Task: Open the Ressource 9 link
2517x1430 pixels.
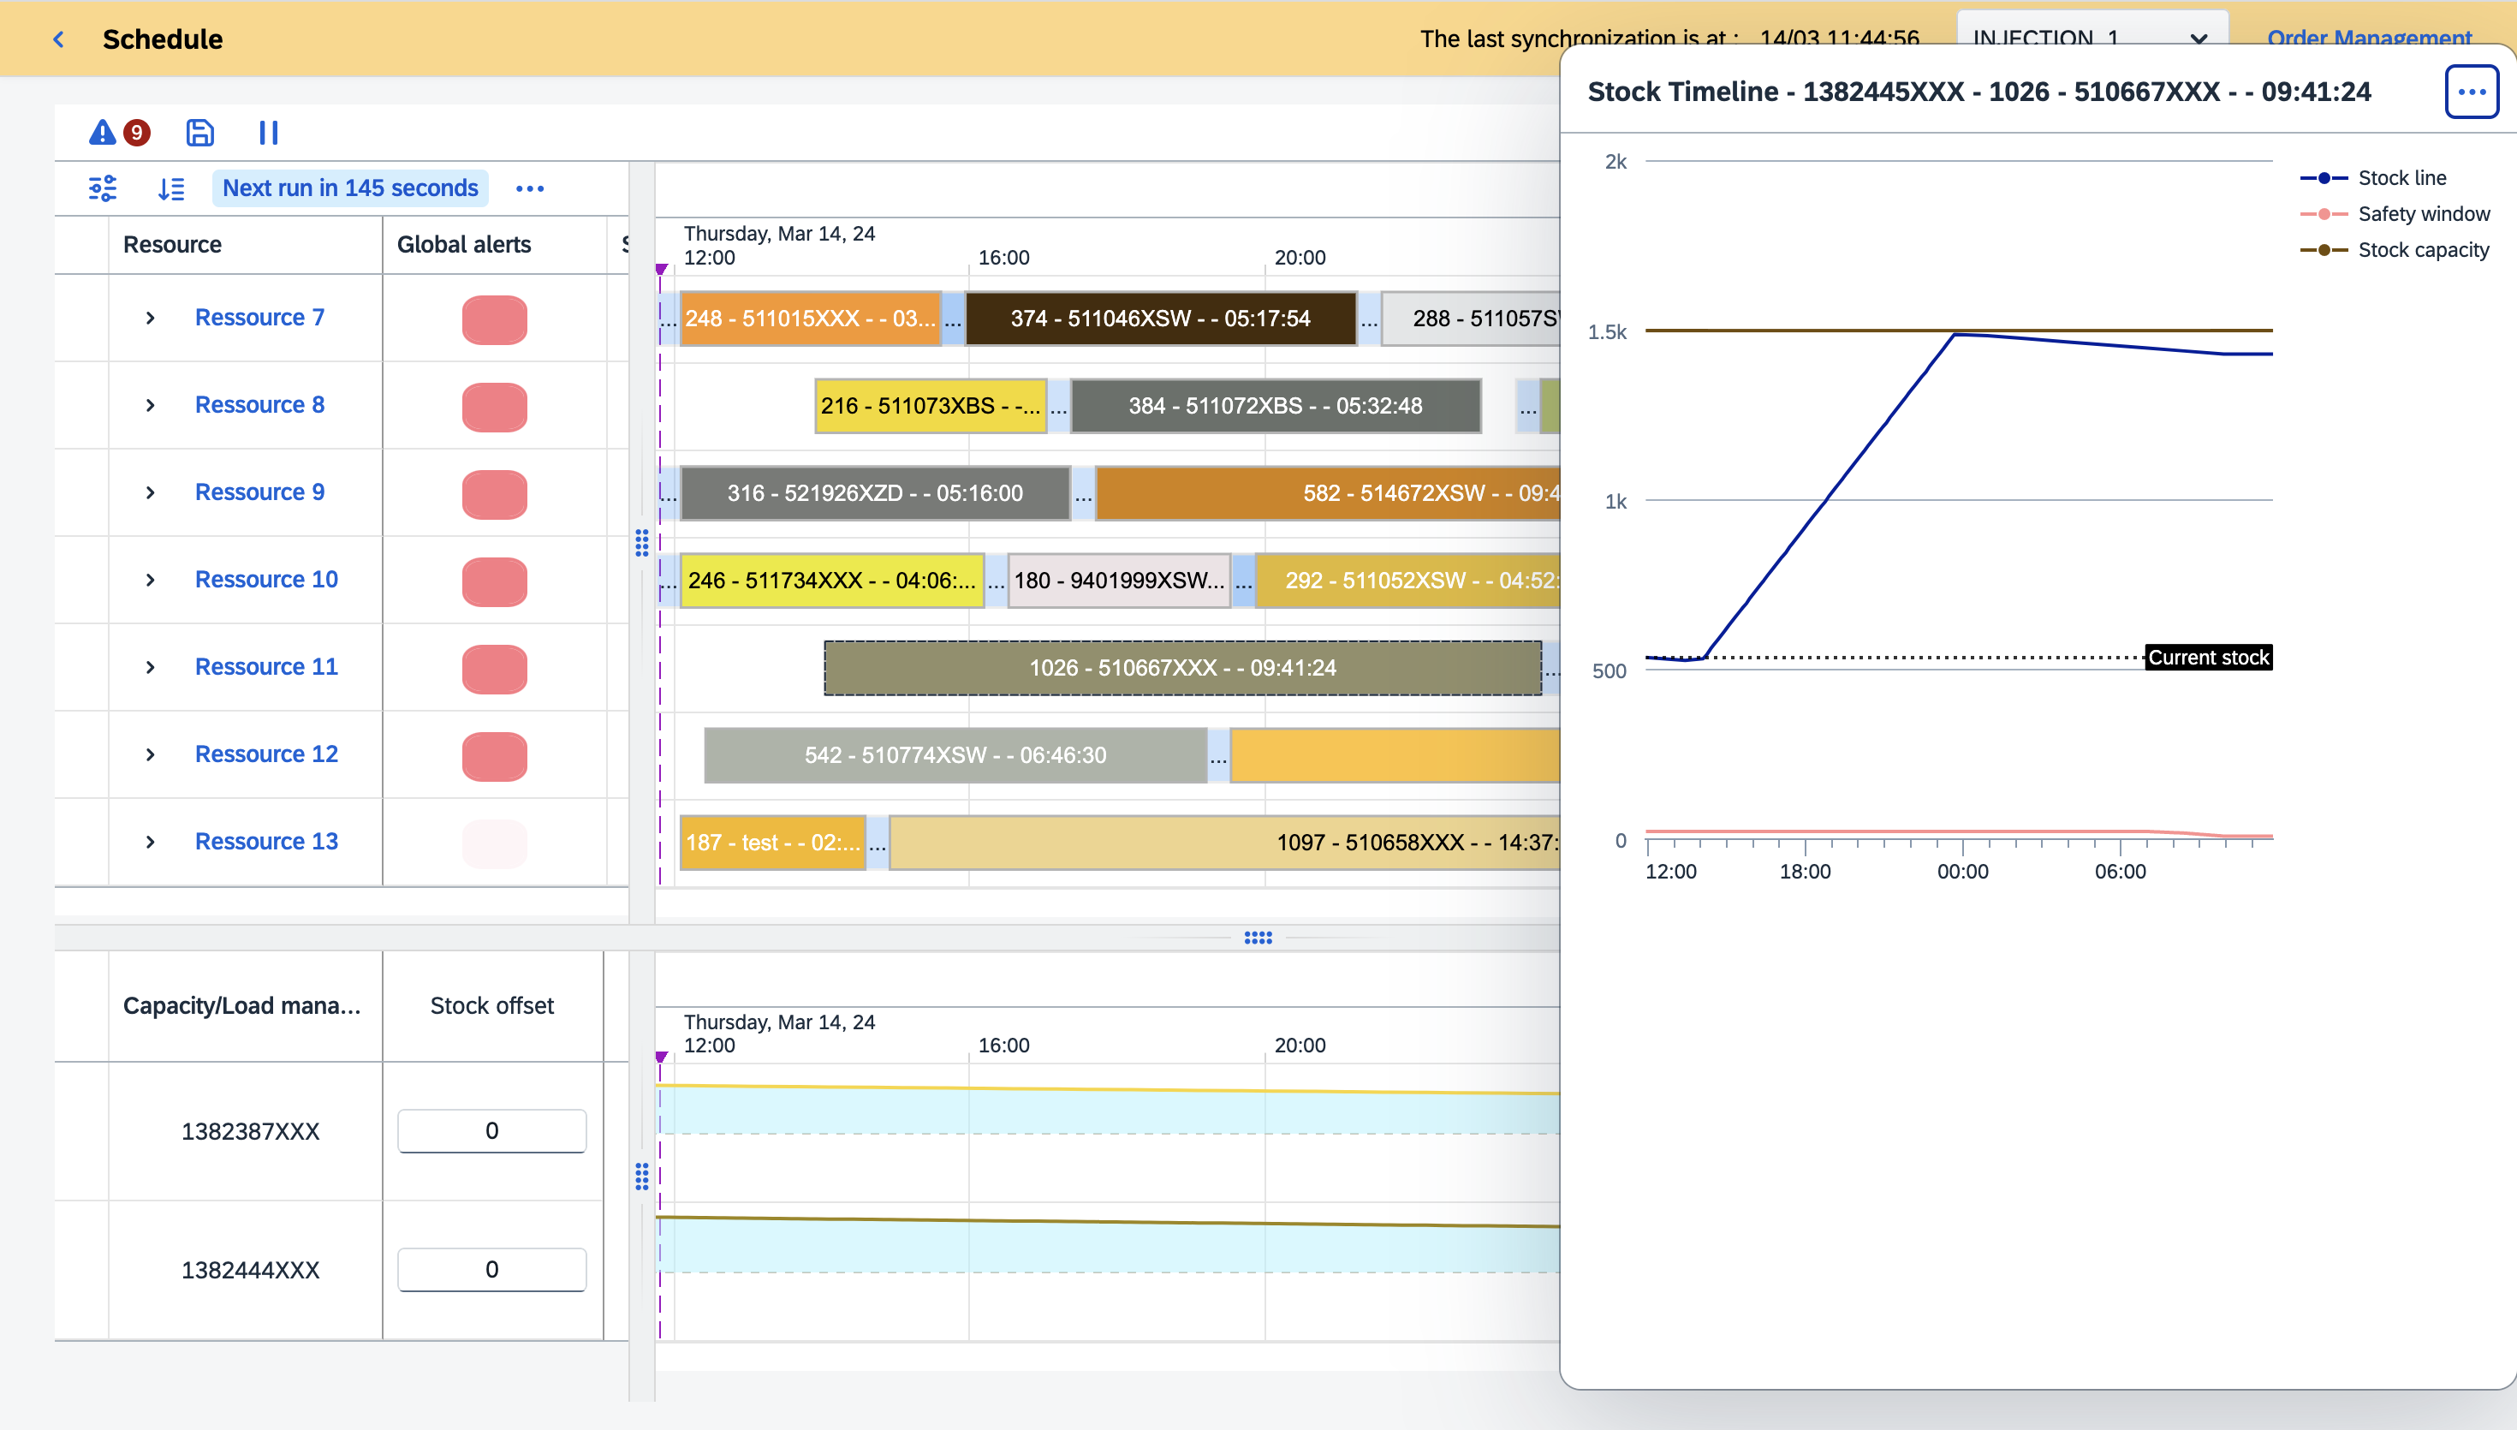Action: point(259,492)
